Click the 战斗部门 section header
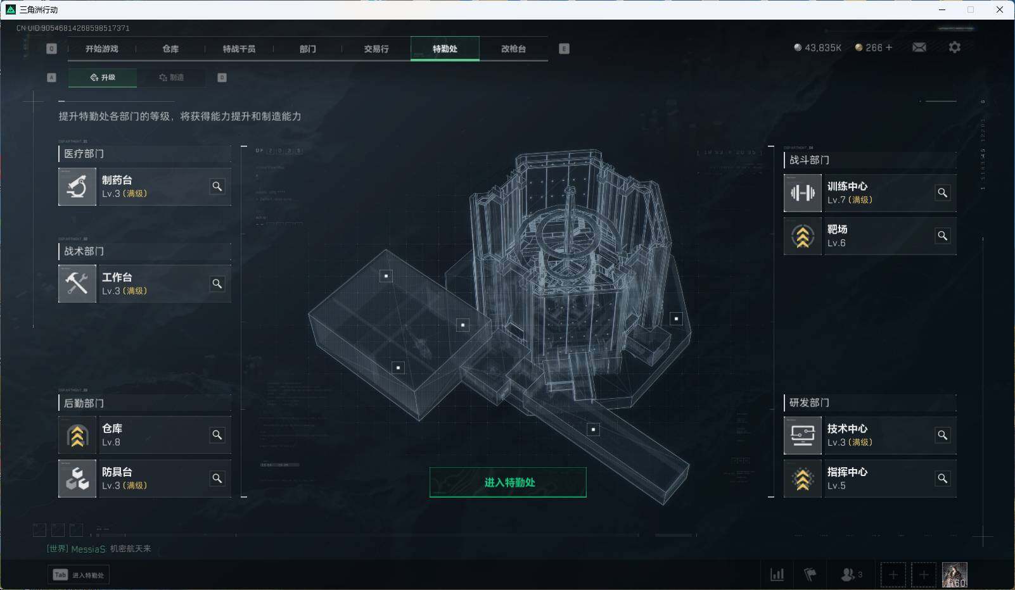Screen dimensions: 1015x590 (x=870, y=160)
